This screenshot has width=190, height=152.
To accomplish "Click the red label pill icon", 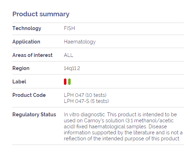I will [x=65, y=82].
